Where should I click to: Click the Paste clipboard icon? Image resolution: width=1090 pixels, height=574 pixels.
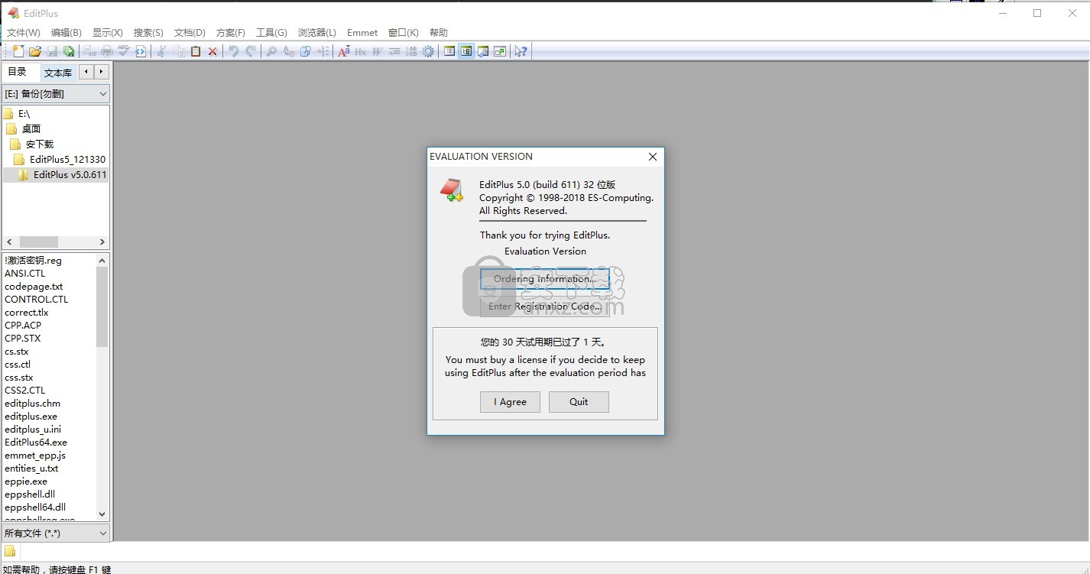[x=196, y=51]
